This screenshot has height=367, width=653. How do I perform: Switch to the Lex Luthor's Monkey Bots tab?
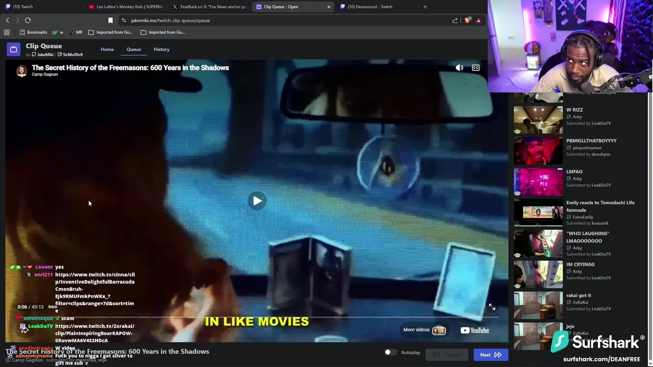pos(125,7)
